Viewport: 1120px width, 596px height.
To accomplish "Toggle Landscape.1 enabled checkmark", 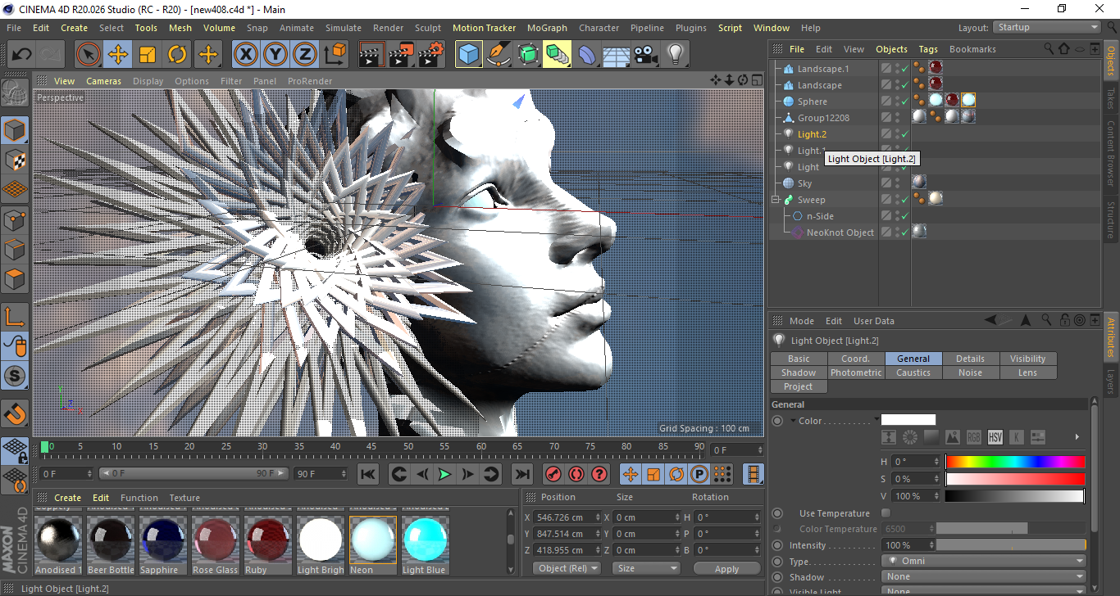I will point(904,69).
